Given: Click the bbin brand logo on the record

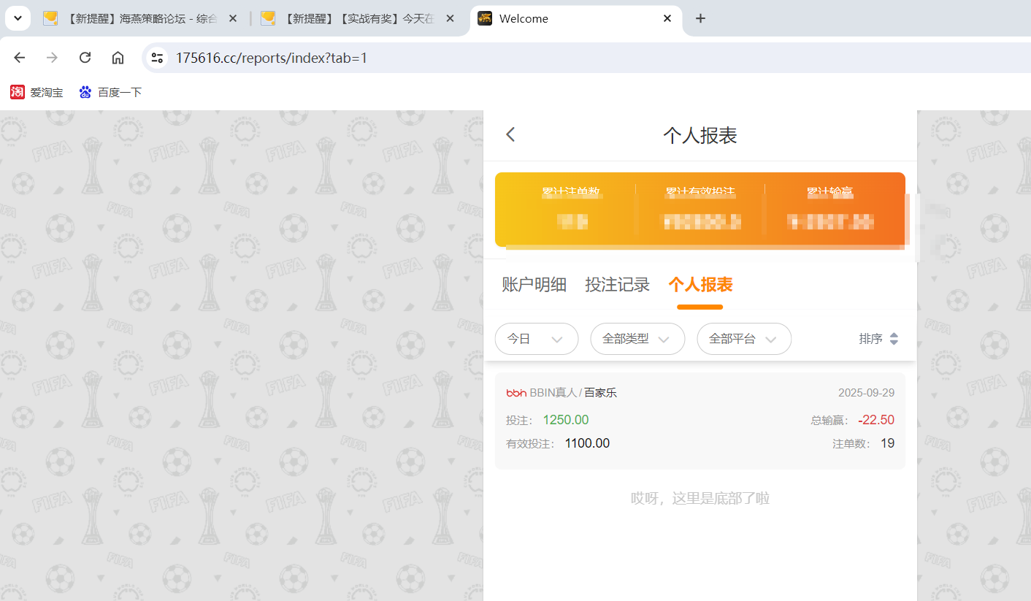Looking at the screenshot, I should coord(516,392).
